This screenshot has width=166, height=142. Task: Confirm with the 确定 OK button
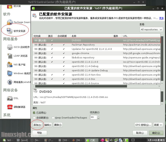point(156,133)
